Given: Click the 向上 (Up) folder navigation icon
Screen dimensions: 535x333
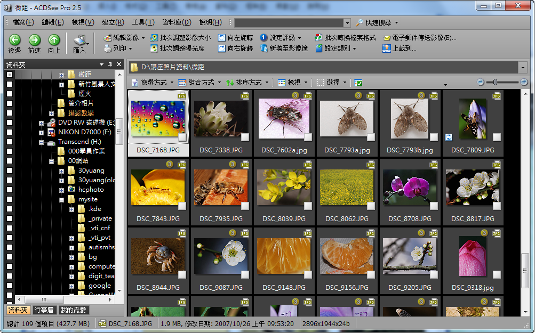Looking at the screenshot, I should pyautogui.click(x=54, y=40).
